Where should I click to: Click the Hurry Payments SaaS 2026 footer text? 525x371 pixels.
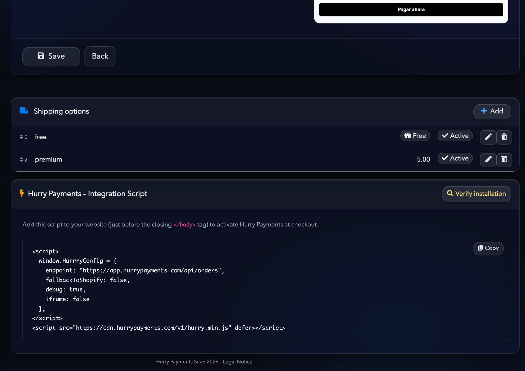[x=187, y=362]
